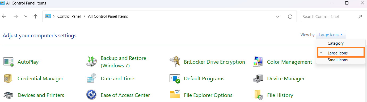Screen dimensions: 367x102
Task: Open the recent locations dropdown arrow
Action: (x=26, y=16)
